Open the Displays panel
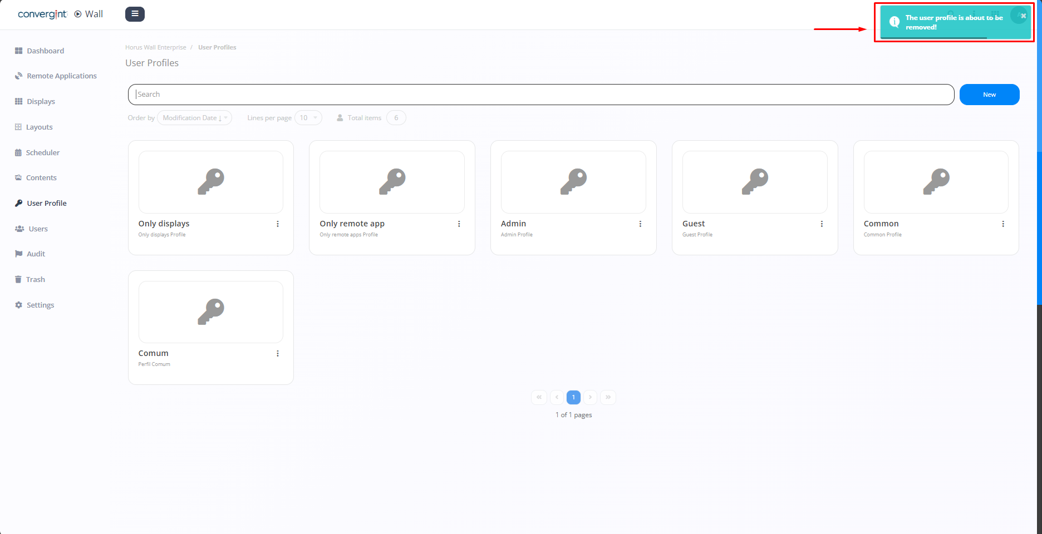The height and width of the screenshot is (534, 1042). coord(40,101)
